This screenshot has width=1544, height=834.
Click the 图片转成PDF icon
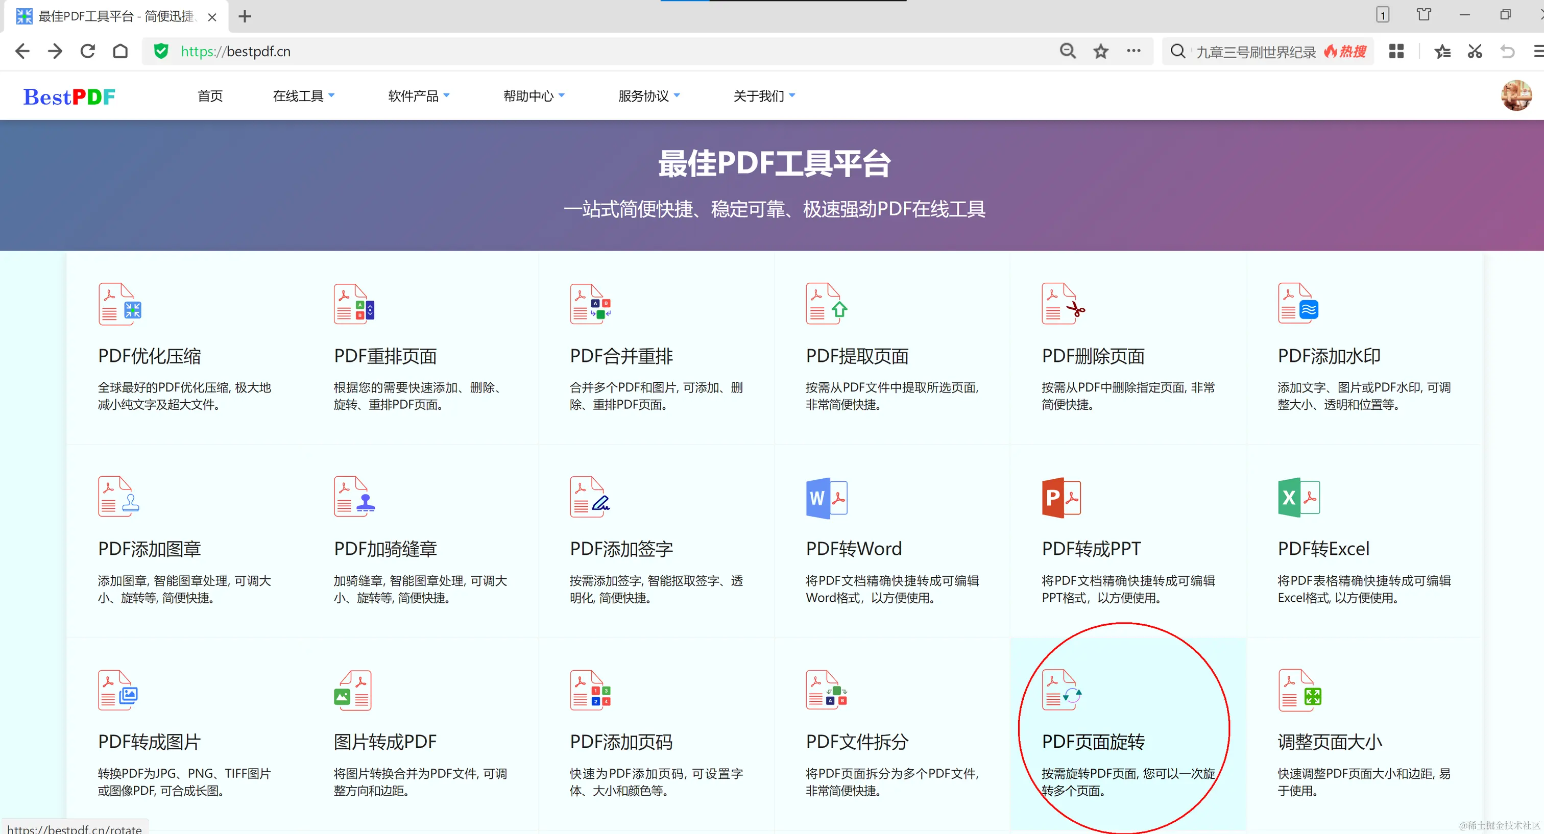pyautogui.click(x=353, y=691)
